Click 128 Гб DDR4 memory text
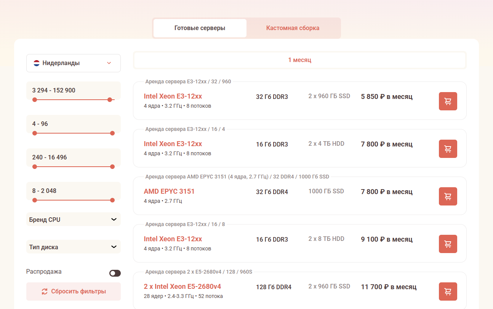 click(274, 287)
